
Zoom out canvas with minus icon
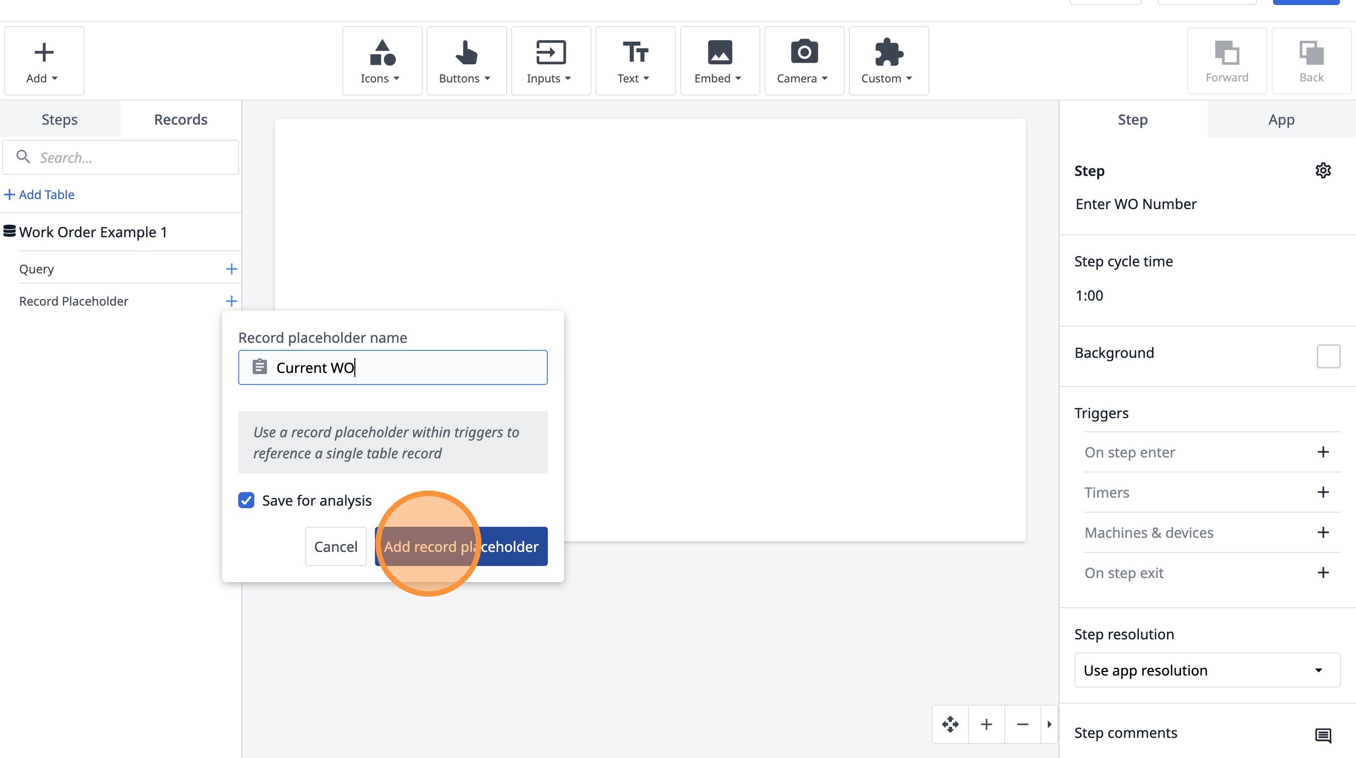coord(1022,724)
